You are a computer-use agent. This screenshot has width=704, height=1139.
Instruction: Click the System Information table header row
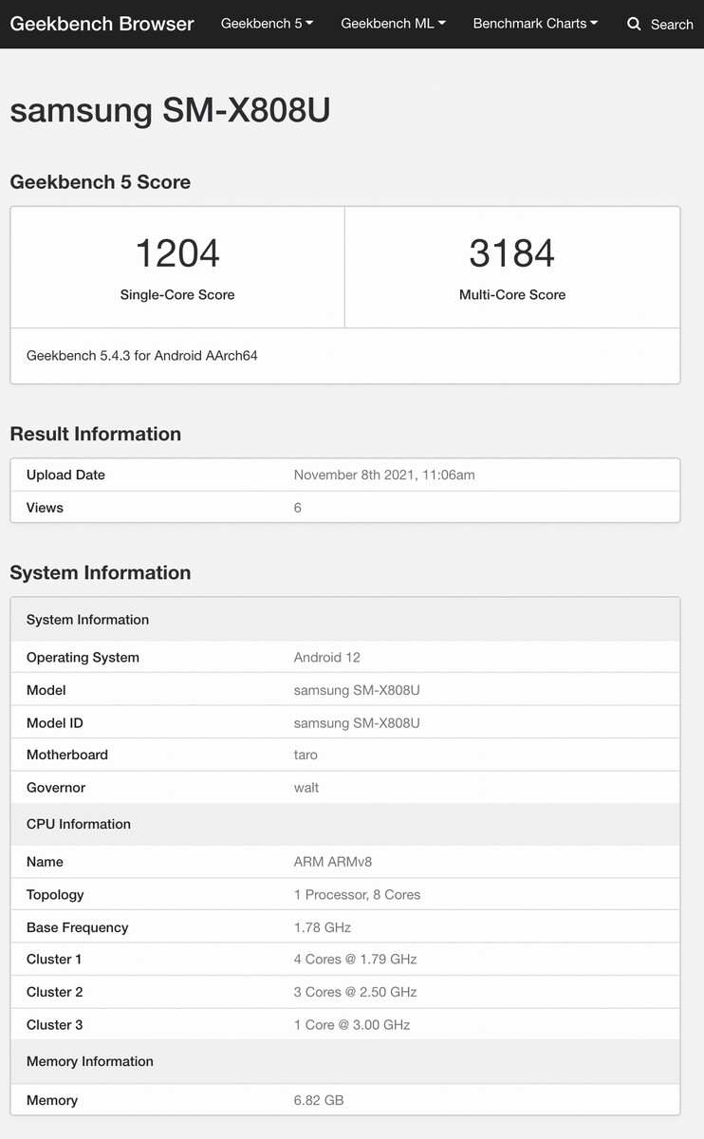[x=345, y=620]
